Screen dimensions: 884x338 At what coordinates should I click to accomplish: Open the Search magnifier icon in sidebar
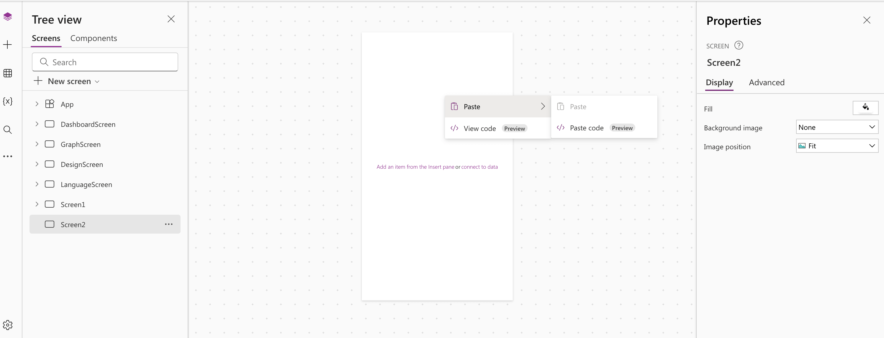click(8, 130)
